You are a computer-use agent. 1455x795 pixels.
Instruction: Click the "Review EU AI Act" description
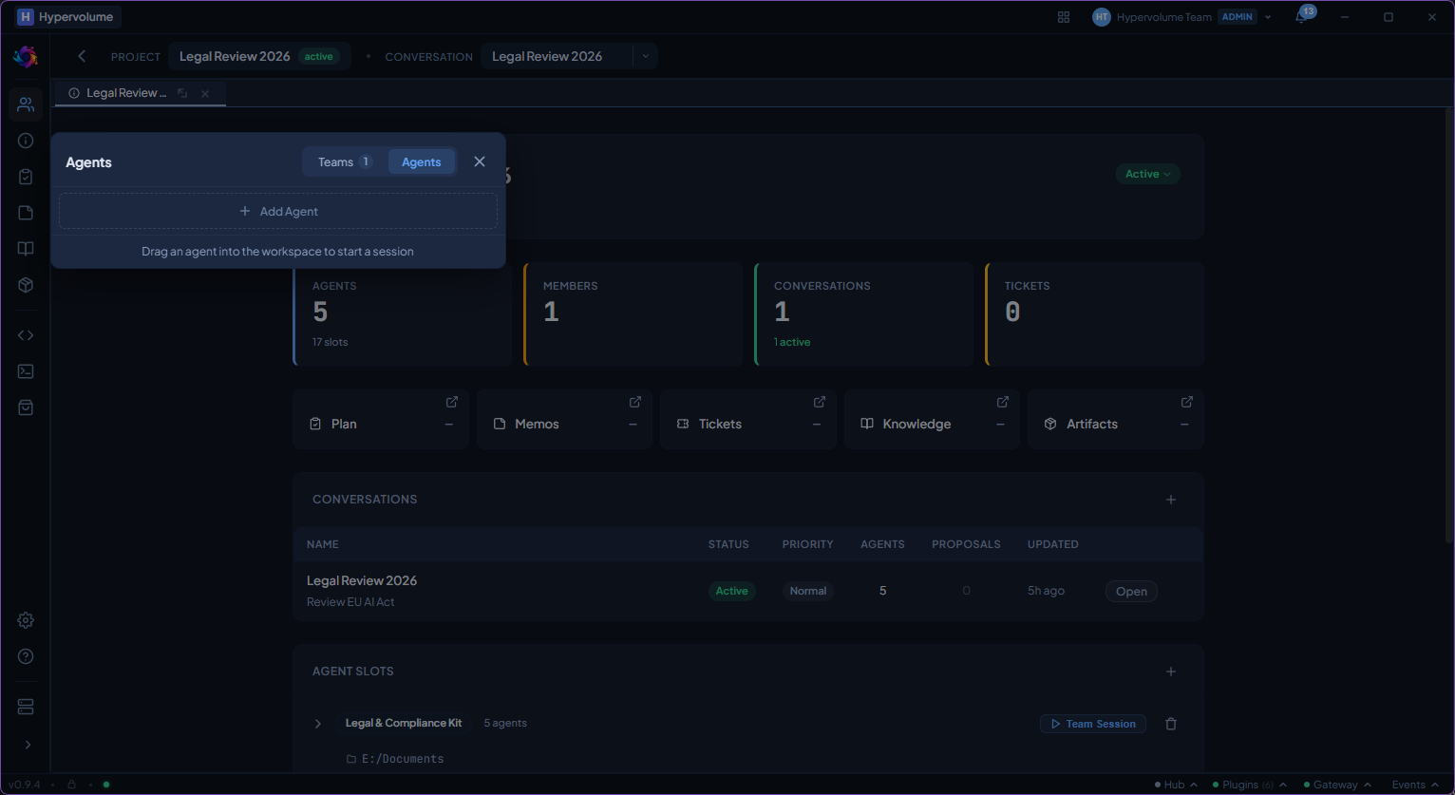(x=350, y=602)
